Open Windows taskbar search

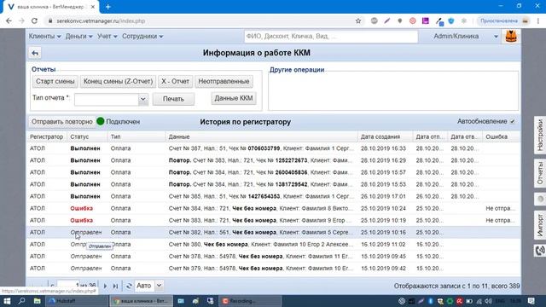tap(21, 301)
